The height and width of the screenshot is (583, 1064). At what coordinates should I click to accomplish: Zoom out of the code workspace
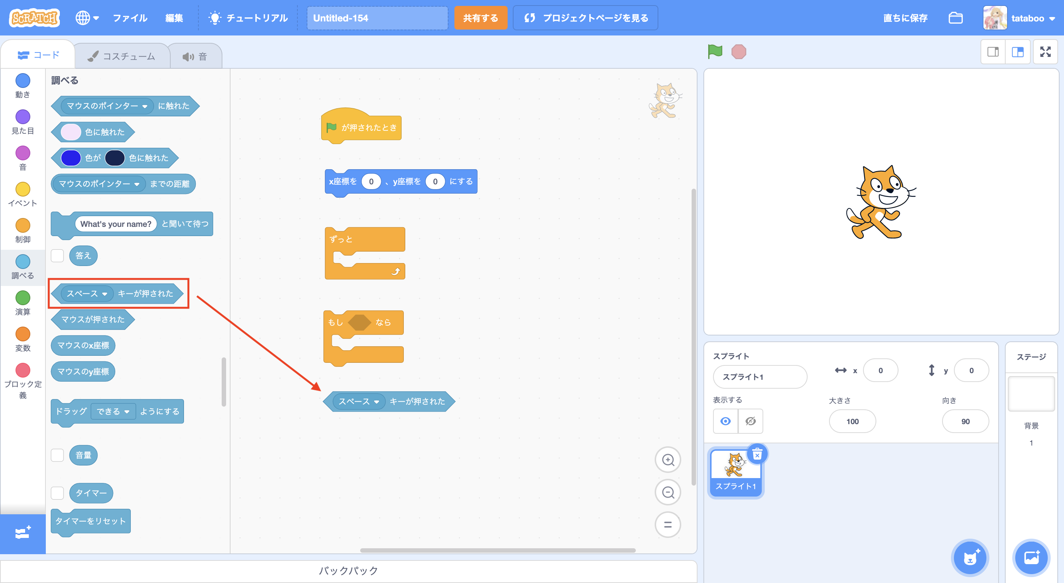click(668, 492)
